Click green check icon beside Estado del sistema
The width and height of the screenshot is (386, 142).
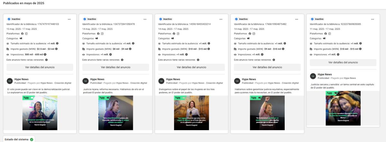coord(32,139)
